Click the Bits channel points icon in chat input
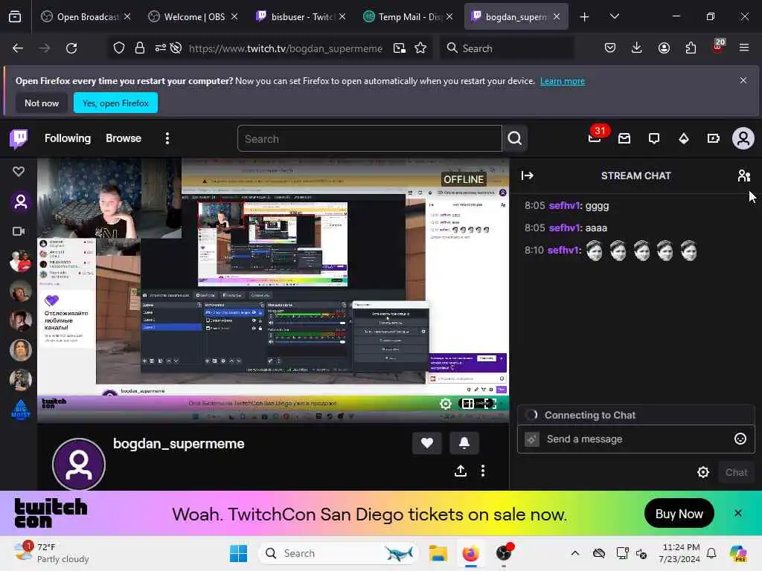Viewport: 762px width, 571px height. (531, 439)
